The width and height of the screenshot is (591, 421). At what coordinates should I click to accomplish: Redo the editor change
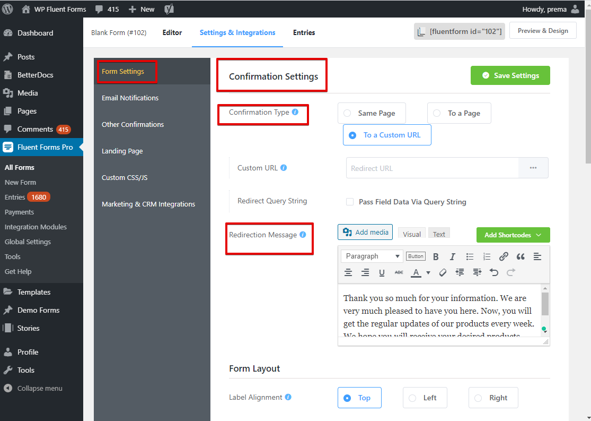click(x=511, y=272)
